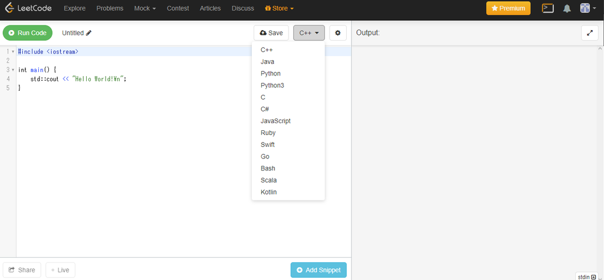The width and height of the screenshot is (604, 280).
Task: Go to Problems in navbar
Action: tap(110, 8)
